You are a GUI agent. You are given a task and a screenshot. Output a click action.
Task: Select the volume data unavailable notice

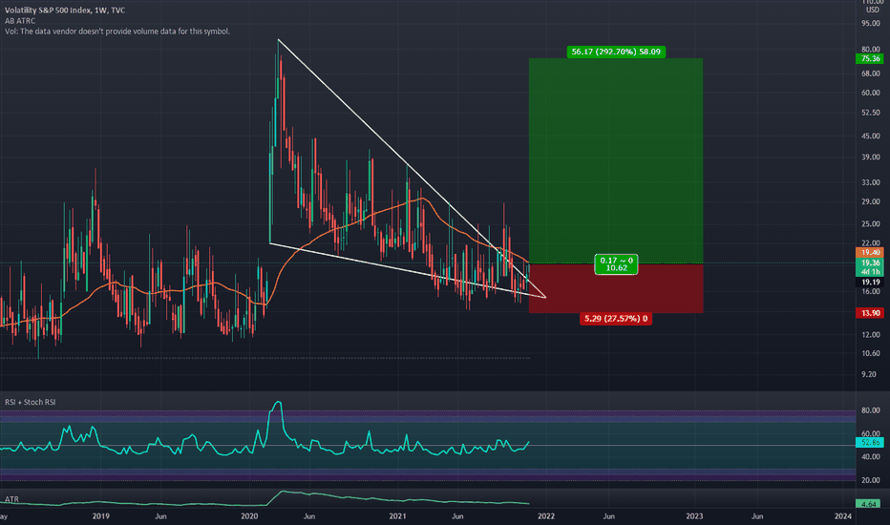click(117, 31)
